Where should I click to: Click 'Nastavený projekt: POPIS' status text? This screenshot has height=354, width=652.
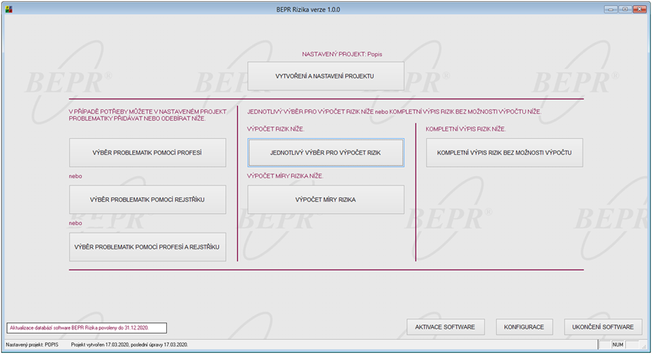32,345
